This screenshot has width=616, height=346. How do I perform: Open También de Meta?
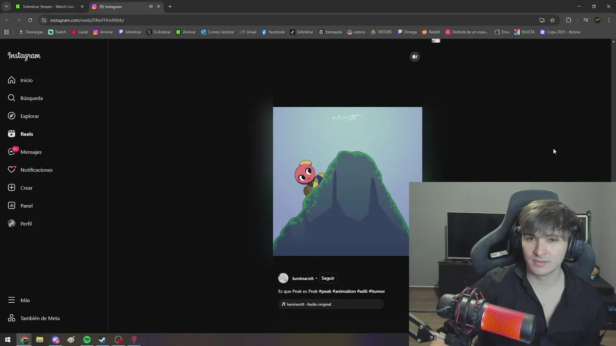coord(34,318)
